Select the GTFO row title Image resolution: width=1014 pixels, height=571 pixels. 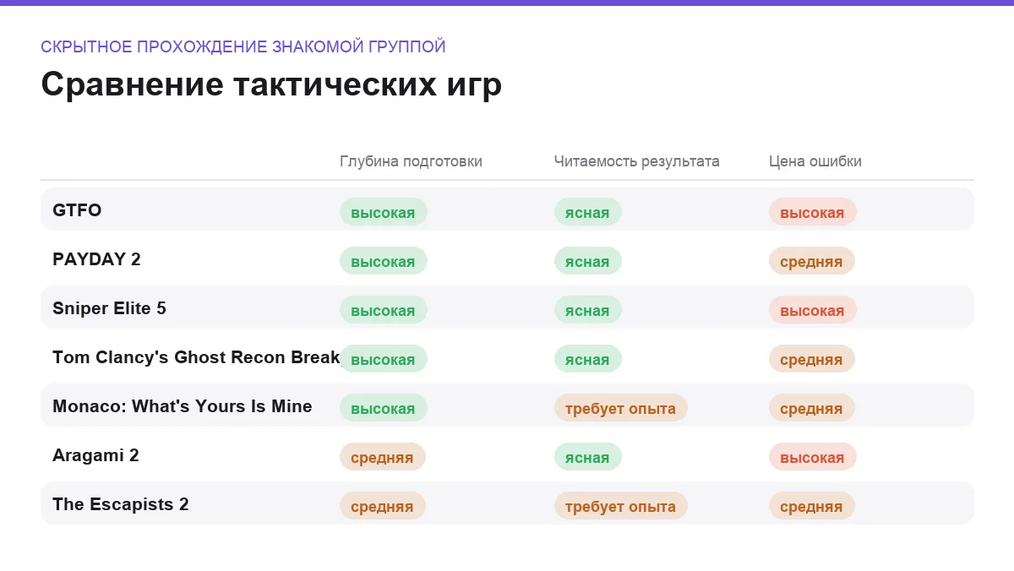point(77,210)
